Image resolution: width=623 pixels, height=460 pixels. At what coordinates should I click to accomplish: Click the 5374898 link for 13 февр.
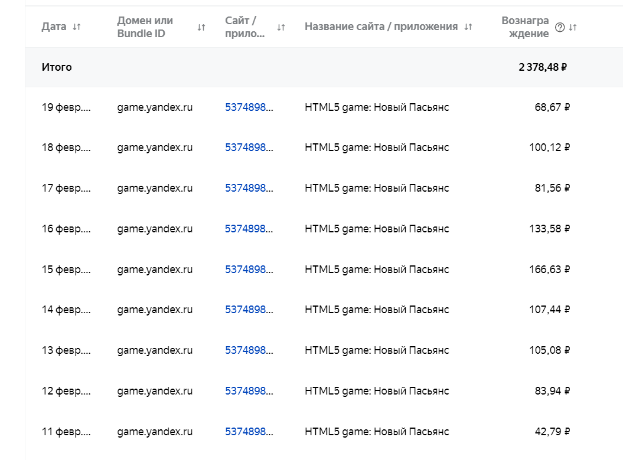[249, 350]
